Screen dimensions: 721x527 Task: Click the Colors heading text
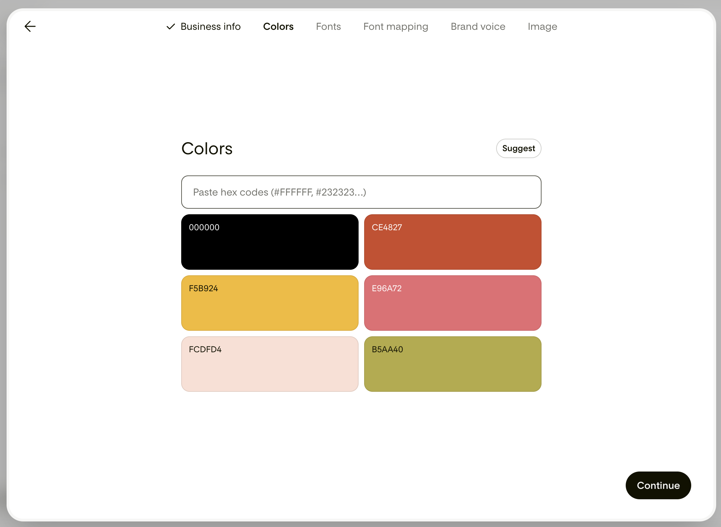tap(207, 148)
